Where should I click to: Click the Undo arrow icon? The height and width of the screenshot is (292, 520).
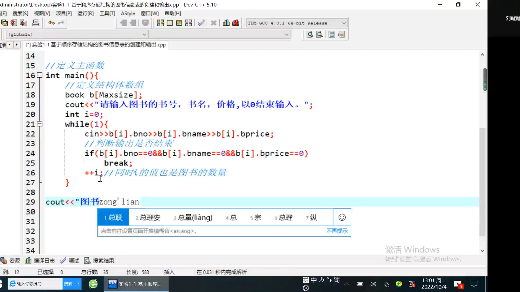(x=51, y=23)
